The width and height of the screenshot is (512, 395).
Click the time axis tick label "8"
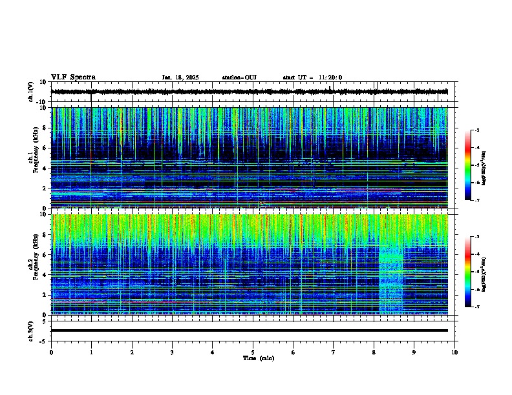pyautogui.click(x=374, y=352)
